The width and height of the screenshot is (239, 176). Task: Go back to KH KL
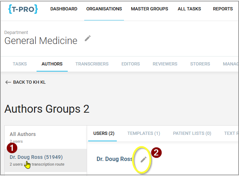pyautogui.click(x=29, y=82)
